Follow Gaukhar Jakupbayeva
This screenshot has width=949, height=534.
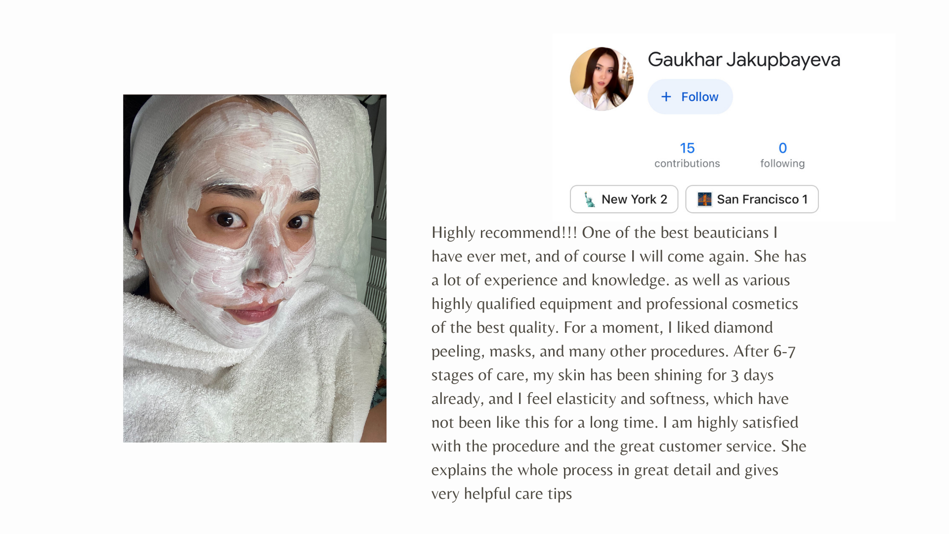[690, 97]
